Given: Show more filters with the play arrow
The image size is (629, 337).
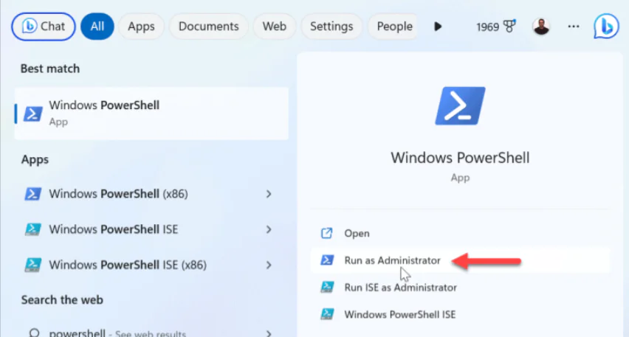Looking at the screenshot, I should (438, 27).
